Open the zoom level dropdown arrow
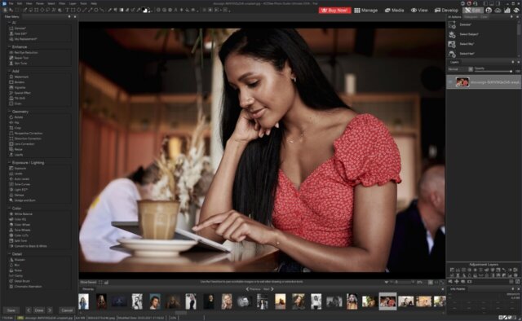Image resolution: width=522 pixels, height=321 pixels. pos(386,282)
